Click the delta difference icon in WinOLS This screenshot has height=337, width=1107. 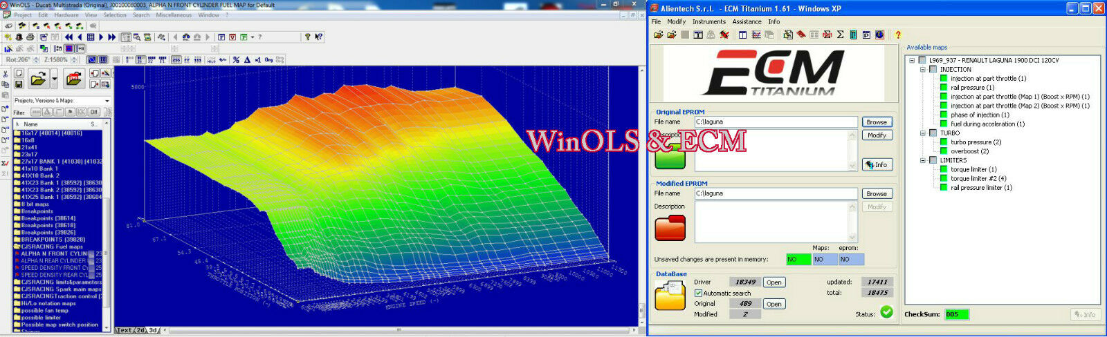(x=247, y=59)
